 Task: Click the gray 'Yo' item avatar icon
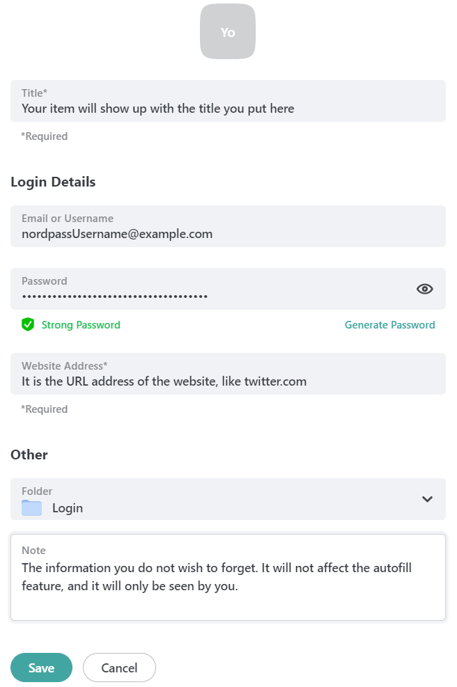pos(228,31)
